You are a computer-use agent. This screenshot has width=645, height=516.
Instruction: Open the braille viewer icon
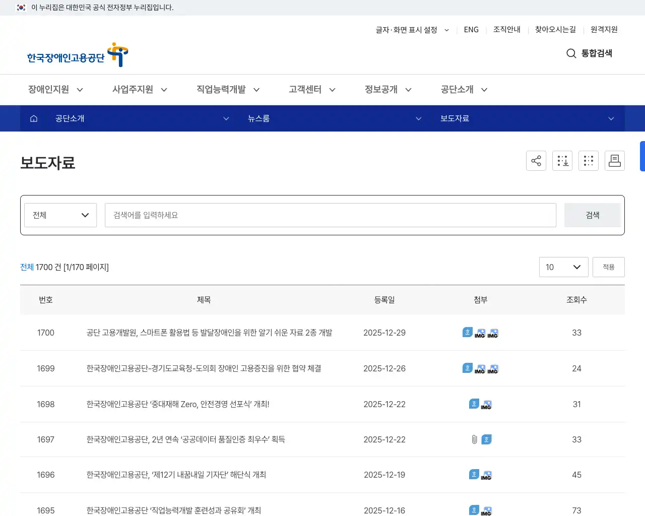[x=589, y=160]
